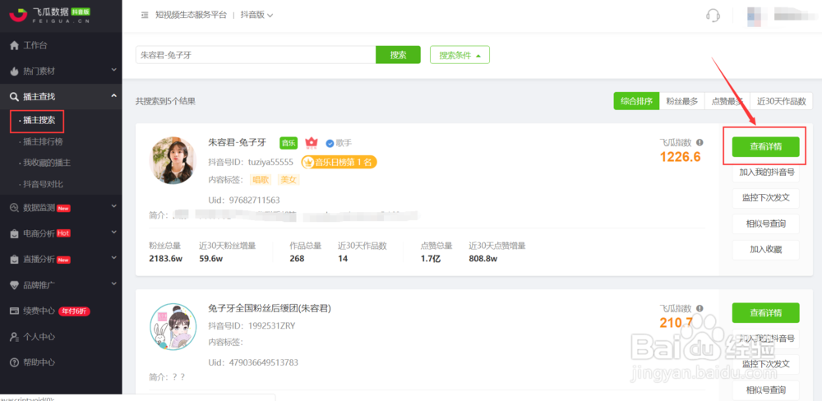822x401 pixels.
Task: Expand the 电商分析 menu chevron
Action: click(x=113, y=233)
